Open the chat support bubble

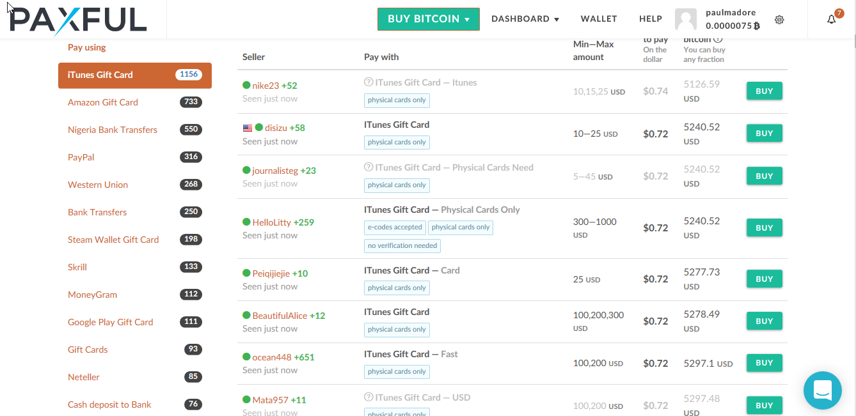823,390
